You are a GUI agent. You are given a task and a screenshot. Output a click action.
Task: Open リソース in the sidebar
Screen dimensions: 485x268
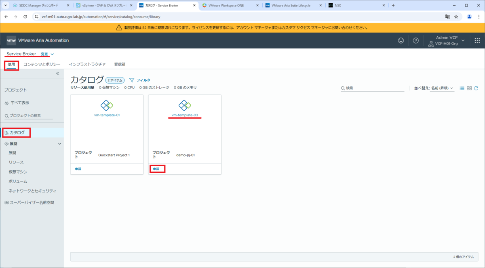tap(16, 162)
